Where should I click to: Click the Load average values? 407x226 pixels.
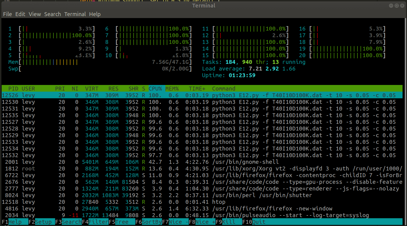(x=272, y=69)
